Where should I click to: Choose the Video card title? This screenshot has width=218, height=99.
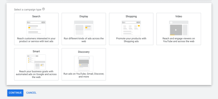point(179,16)
